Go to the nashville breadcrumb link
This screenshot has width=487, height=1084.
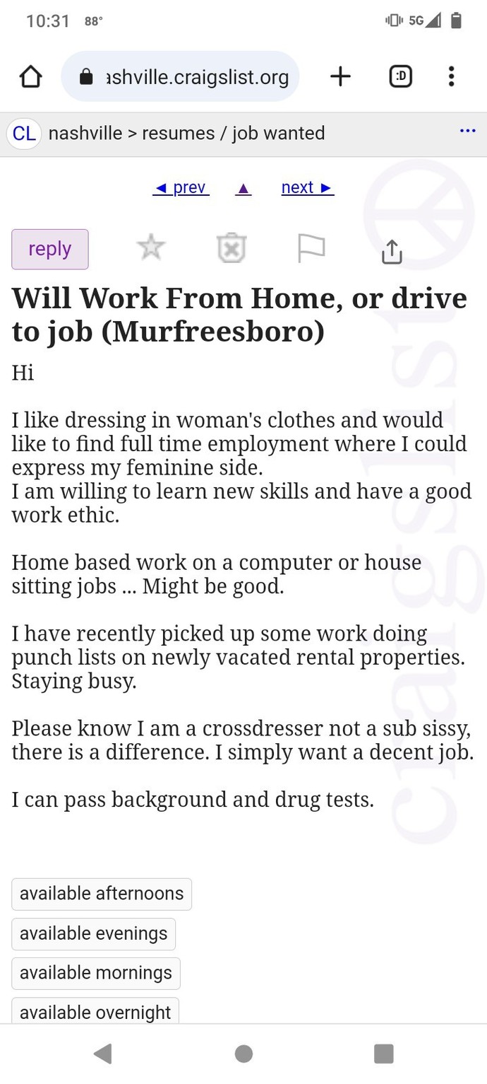click(85, 133)
